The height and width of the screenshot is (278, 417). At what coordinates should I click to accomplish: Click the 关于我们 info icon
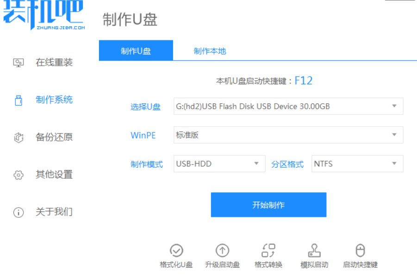pos(19,213)
